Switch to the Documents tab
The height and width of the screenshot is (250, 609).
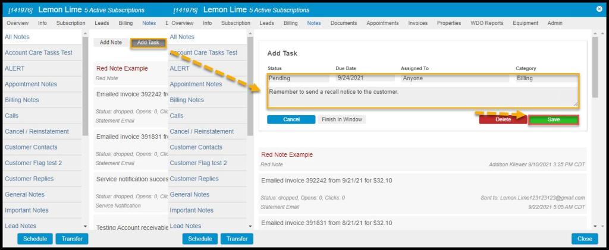tap(343, 23)
